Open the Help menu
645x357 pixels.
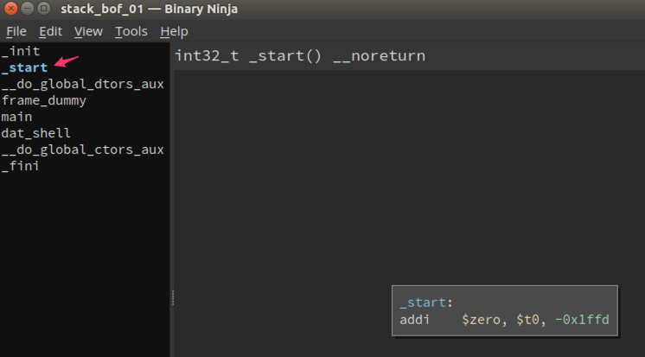coord(174,31)
